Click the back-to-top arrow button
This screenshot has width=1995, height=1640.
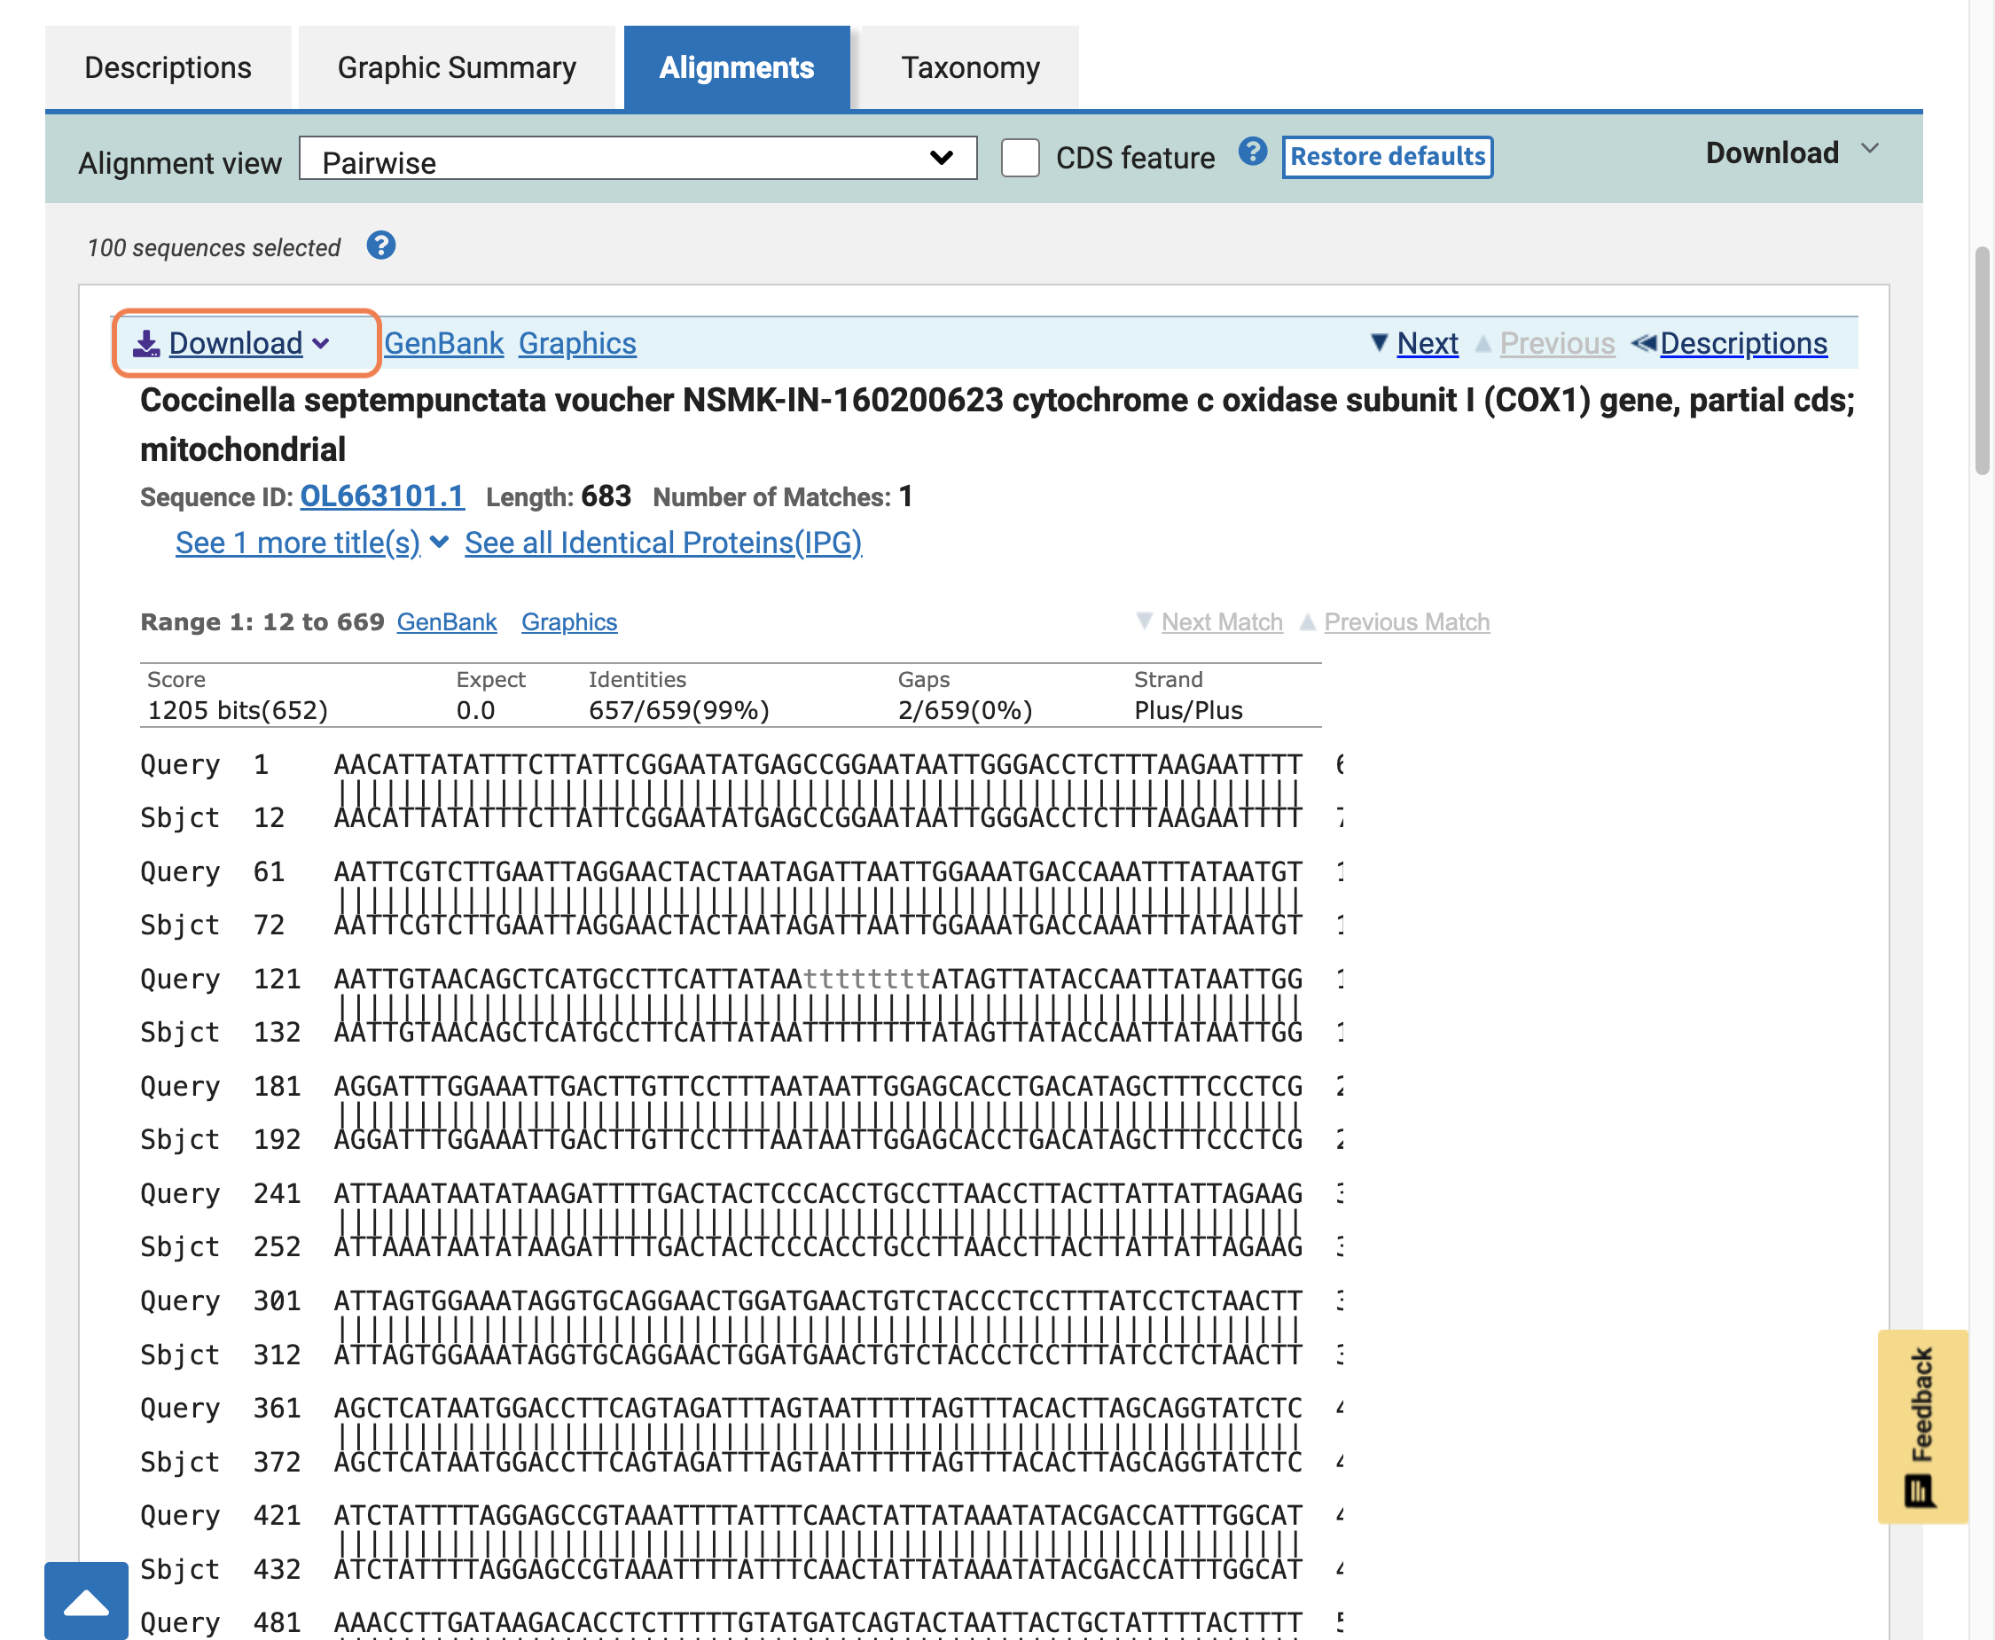(x=86, y=1601)
